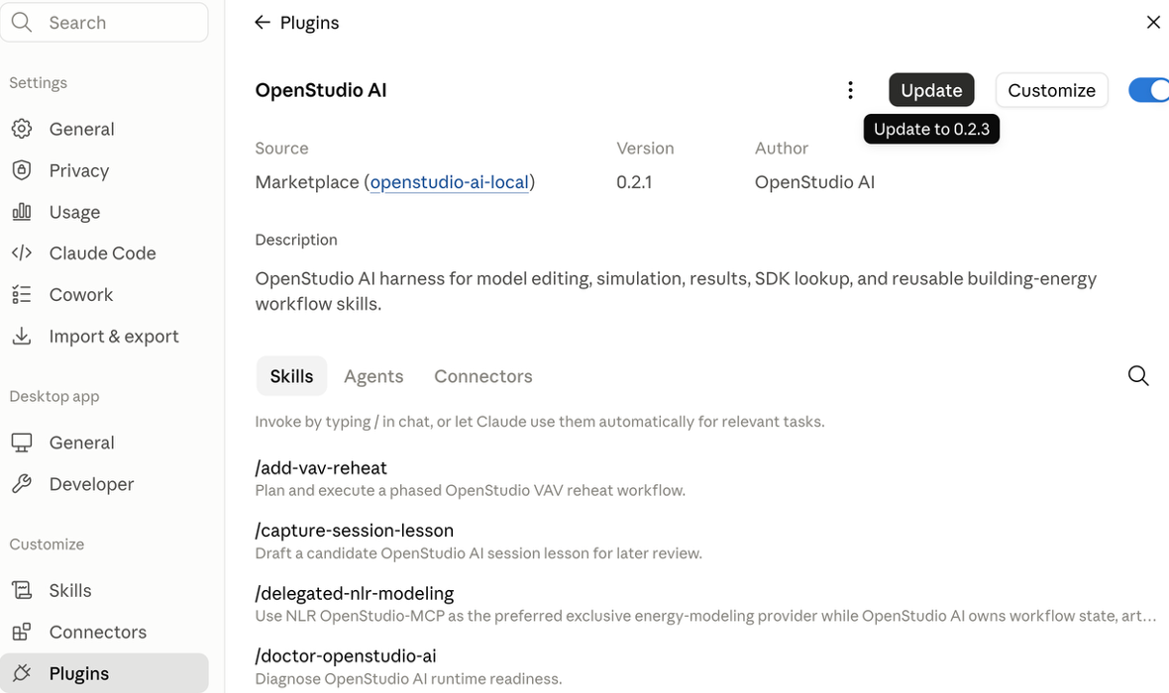The image size is (1169, 693).
Task: Open the Usage settings page
Action: [x=104, y=212]
